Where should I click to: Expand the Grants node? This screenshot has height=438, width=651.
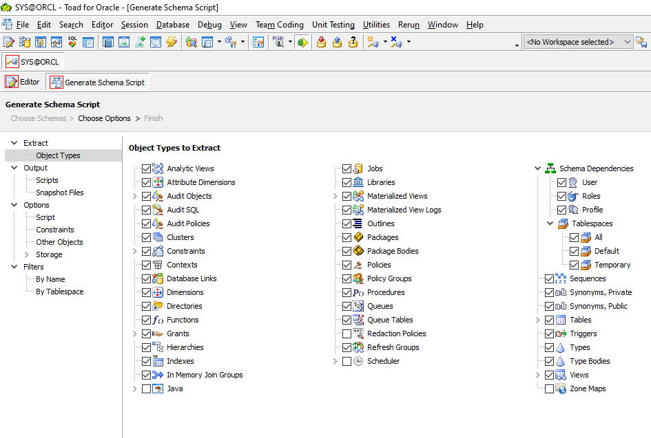pyautogui.click(x=134, y=333)
